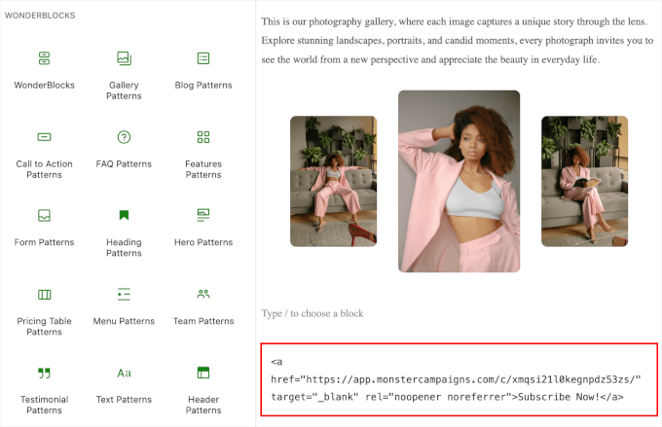Image resolution: width=662 pixels, height=427 pixels.
Task: Pick the FAQ Patterns question icon
Action: tap(124, 137)
